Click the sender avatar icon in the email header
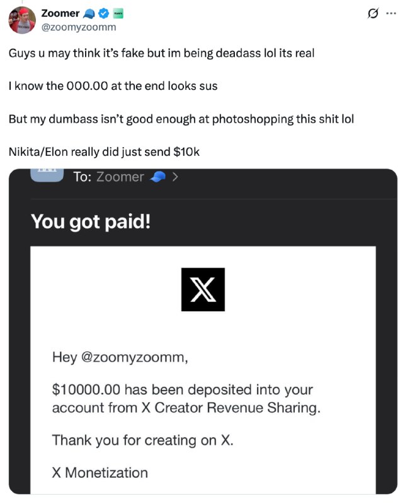 click(x=47, y=174)
